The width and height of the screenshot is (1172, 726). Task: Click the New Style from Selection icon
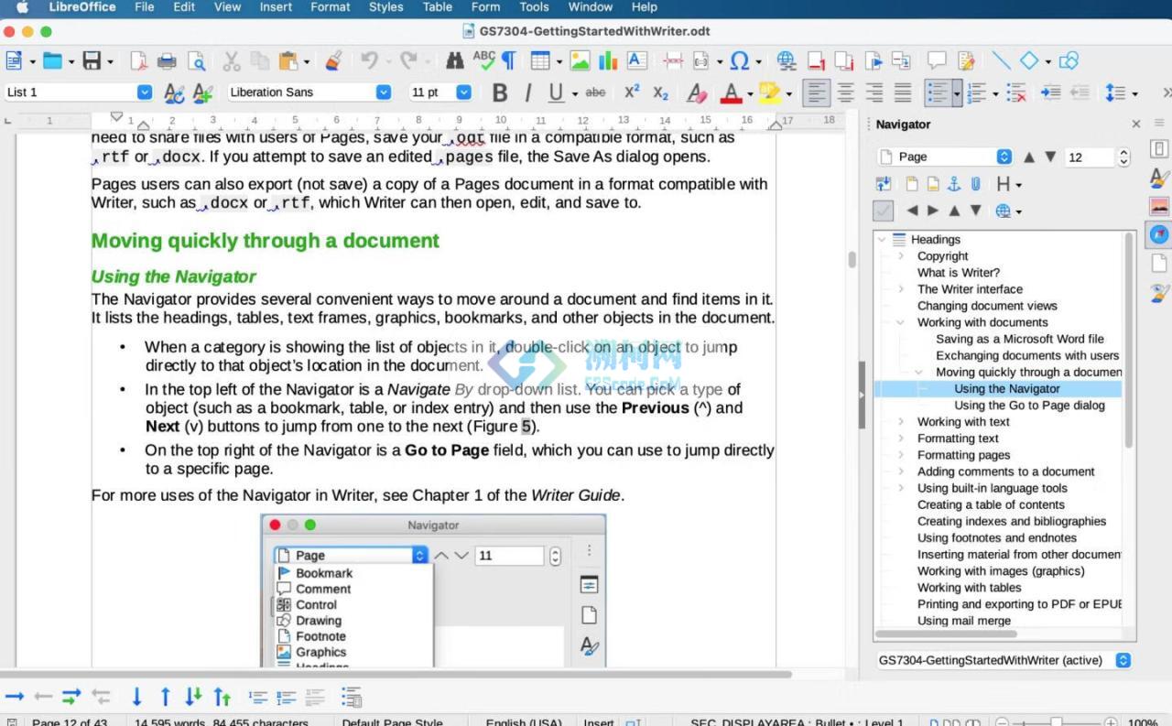point(202,92)
